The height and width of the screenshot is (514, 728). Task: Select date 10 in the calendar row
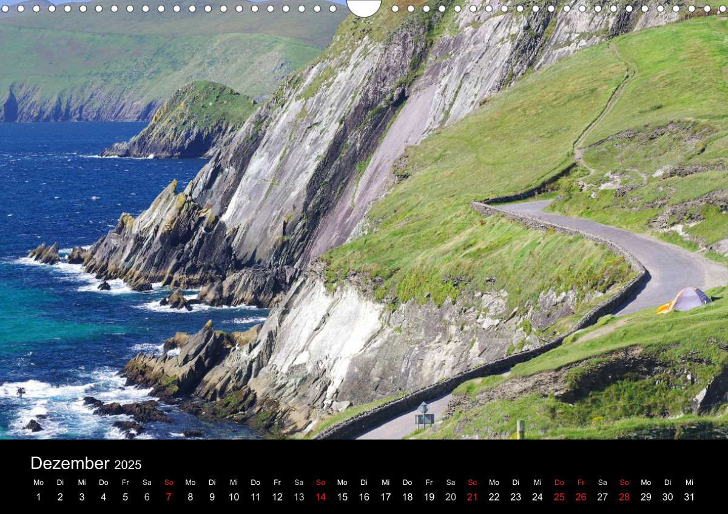pyautogui.click(x=234, y=497)
